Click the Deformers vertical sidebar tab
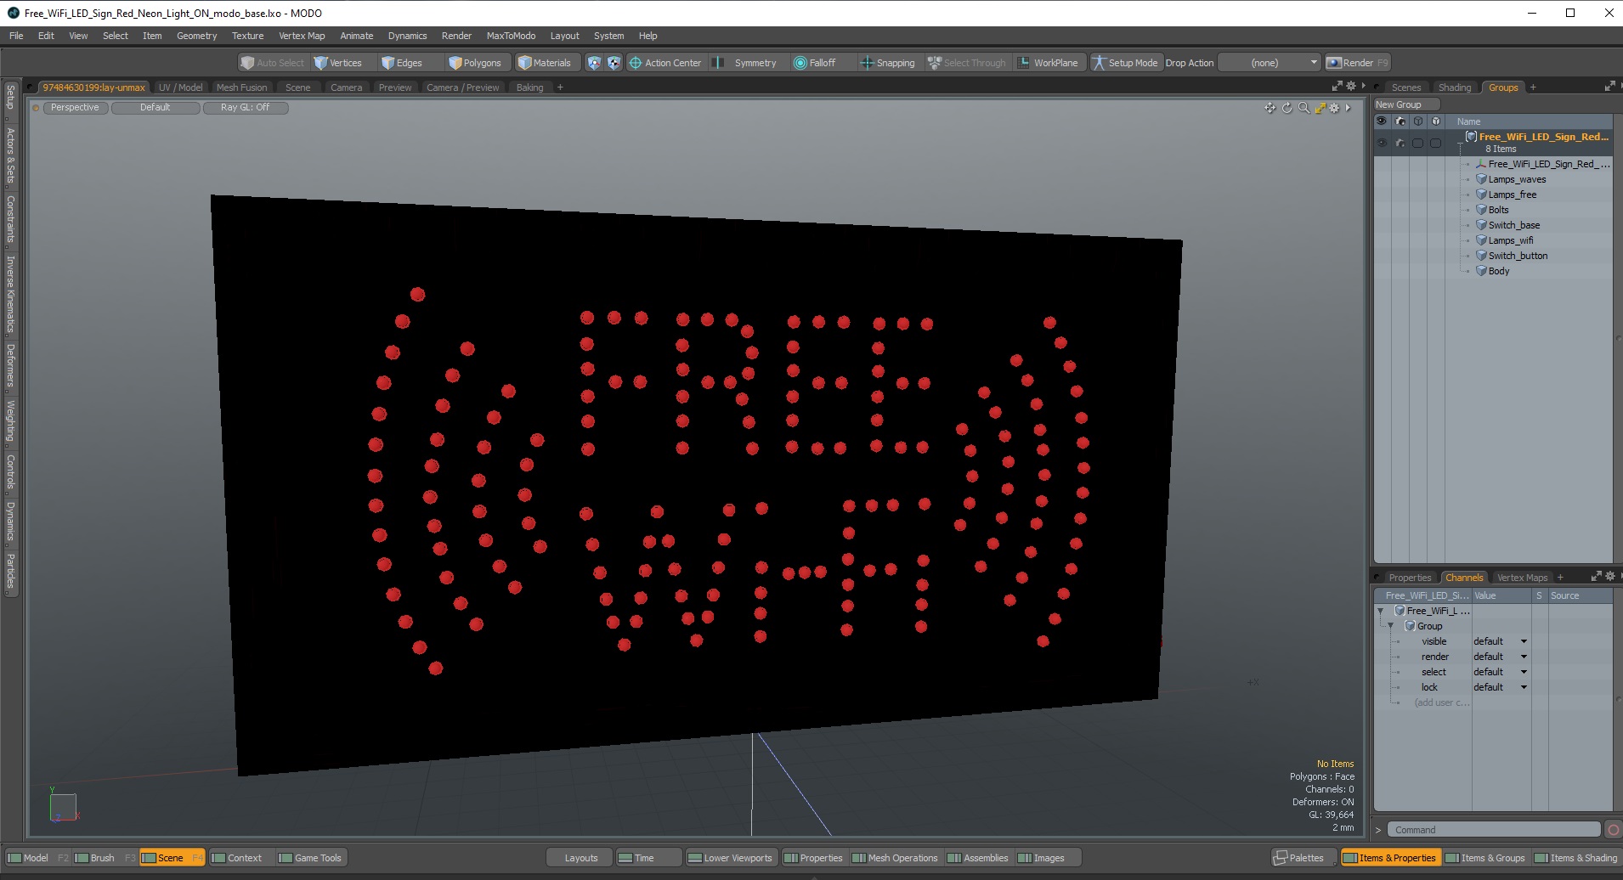 (x=10, y=365)
